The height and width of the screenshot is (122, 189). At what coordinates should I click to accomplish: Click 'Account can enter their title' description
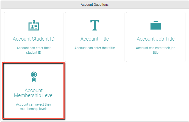(x=94, y=48)
